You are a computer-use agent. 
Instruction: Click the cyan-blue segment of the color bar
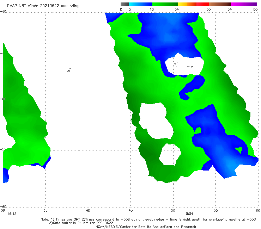click(x=141, y=4)
